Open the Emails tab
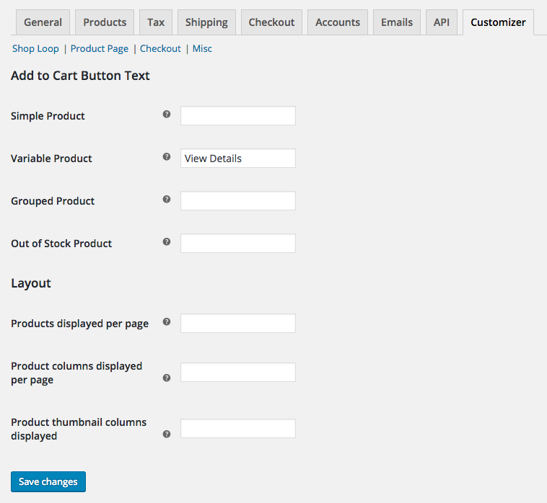The image size is (547, 503). 397,22
